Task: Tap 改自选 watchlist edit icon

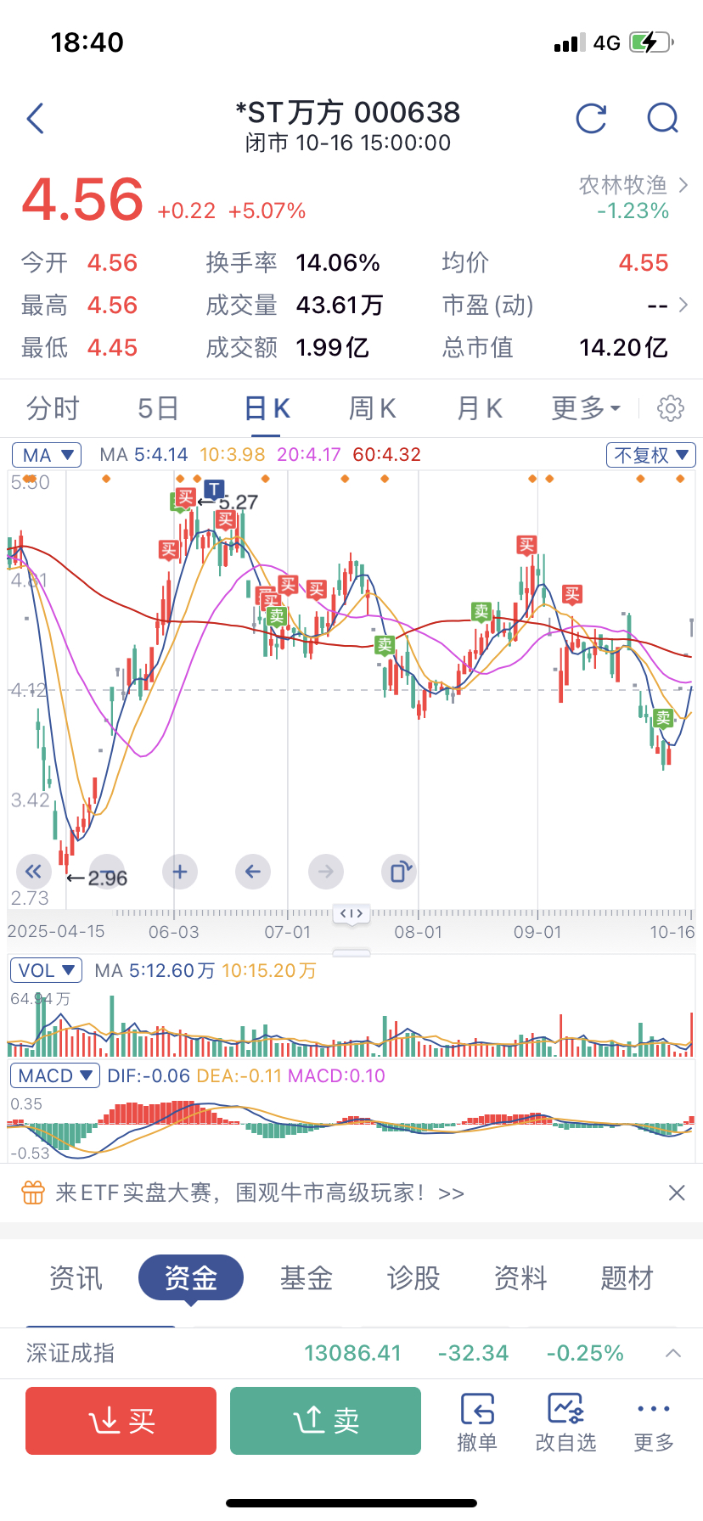Action: [x=565, y=1422]
